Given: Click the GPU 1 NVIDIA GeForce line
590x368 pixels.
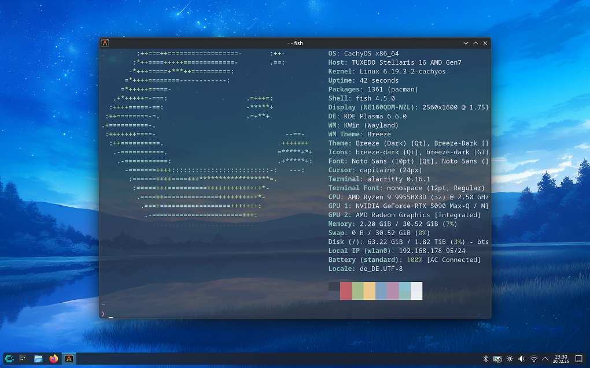Looking at the screenshot, I should click(x=408, y=206).
